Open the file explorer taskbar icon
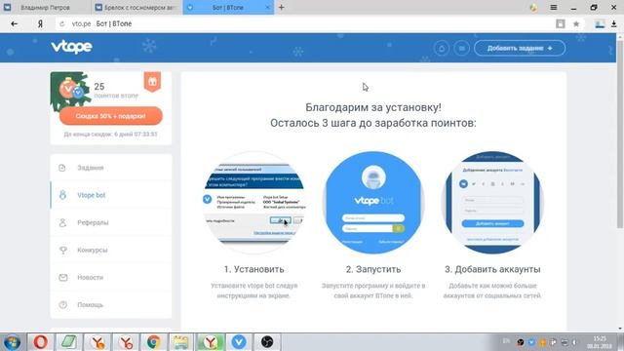The image size is (624, 351). 181,342
